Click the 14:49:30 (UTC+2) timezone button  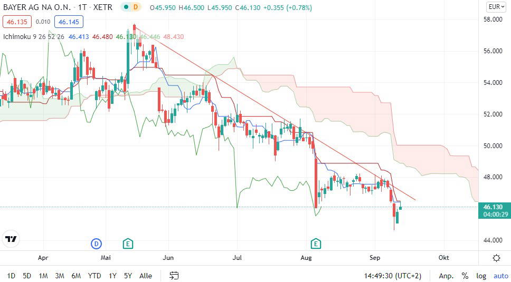[x=392, y=276]
